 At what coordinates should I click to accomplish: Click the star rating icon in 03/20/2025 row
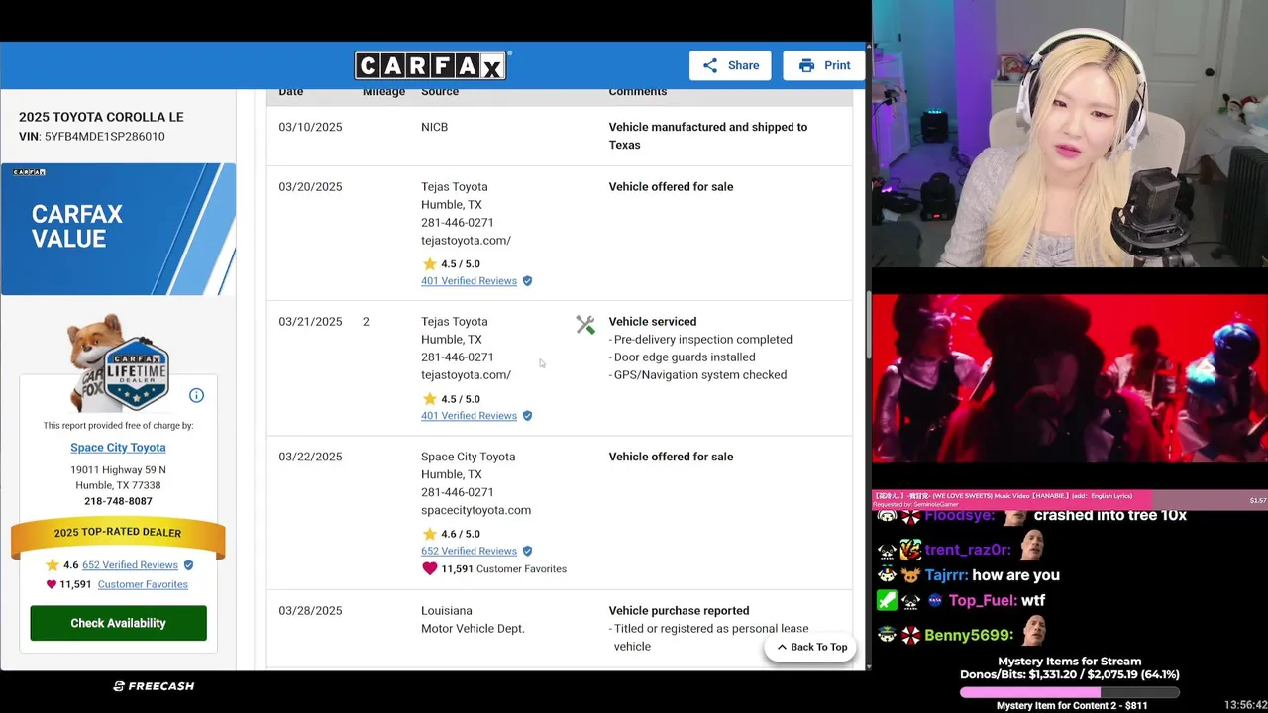click(x=429, y=263)
